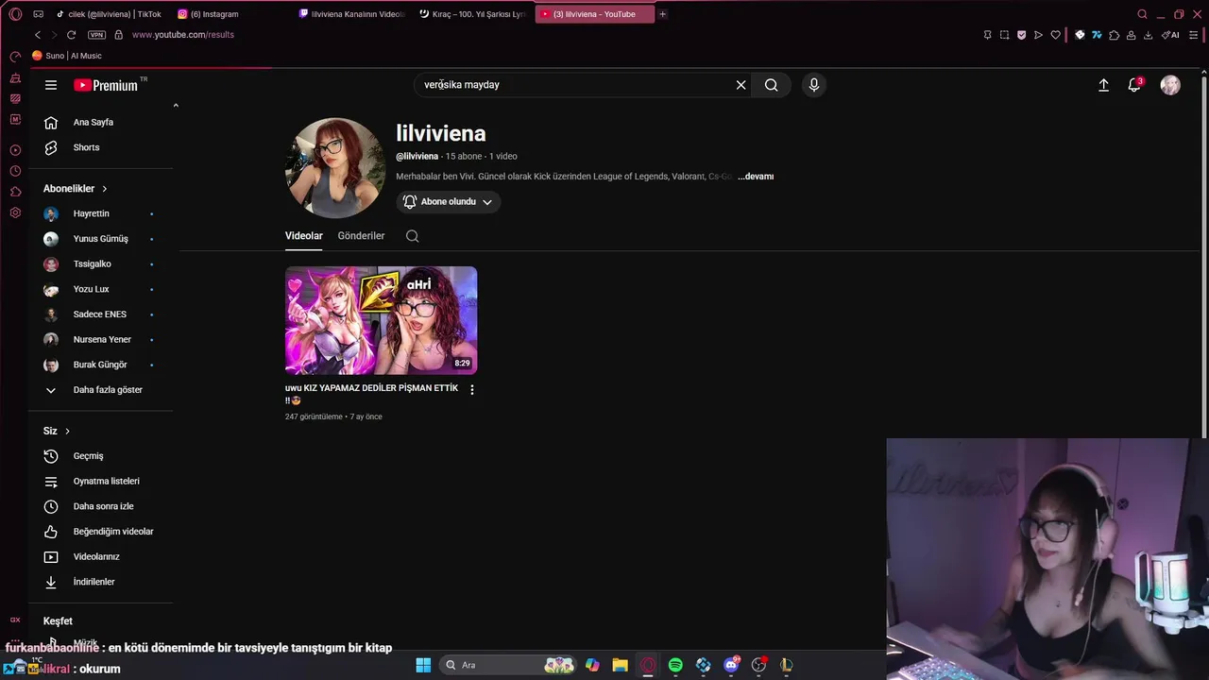Open Abone olundu subscription dropdown
The image size is (1209, 680).
click(449, 202)
